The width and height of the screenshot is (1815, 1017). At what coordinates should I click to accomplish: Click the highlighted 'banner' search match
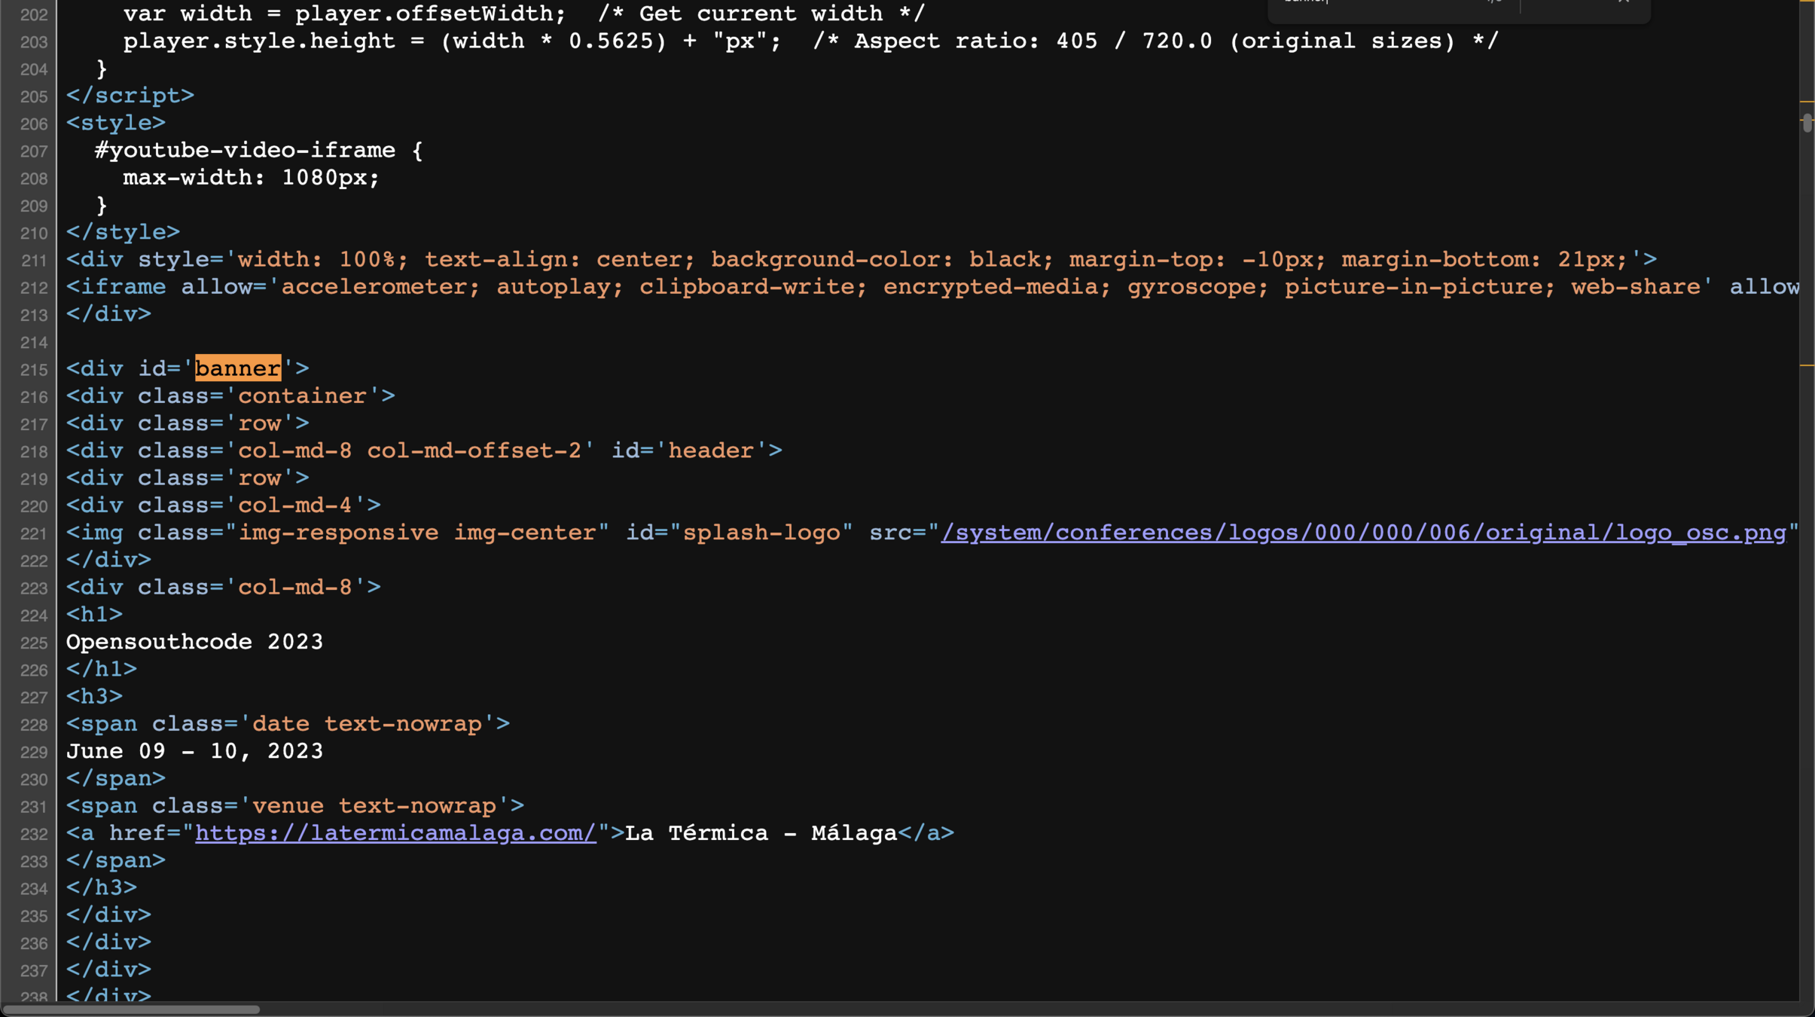pos(238,368)
